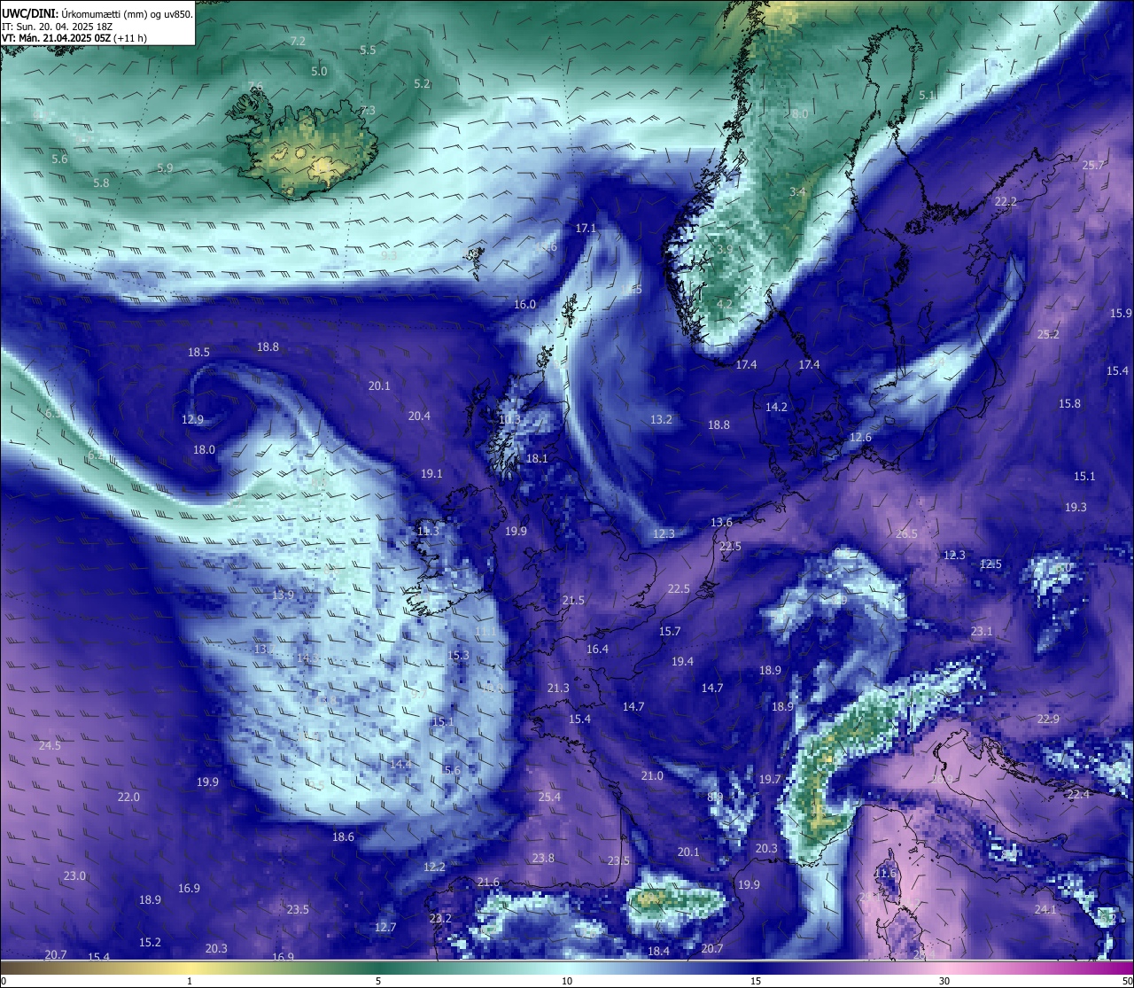The width and height of the screenshot is (1134, 988).
Task: Click the map value 7.3
Action: click(368, 111)
